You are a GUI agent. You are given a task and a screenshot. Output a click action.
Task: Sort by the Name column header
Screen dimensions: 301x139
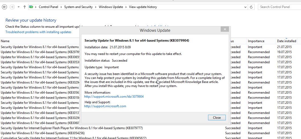[x=5, y=41]
